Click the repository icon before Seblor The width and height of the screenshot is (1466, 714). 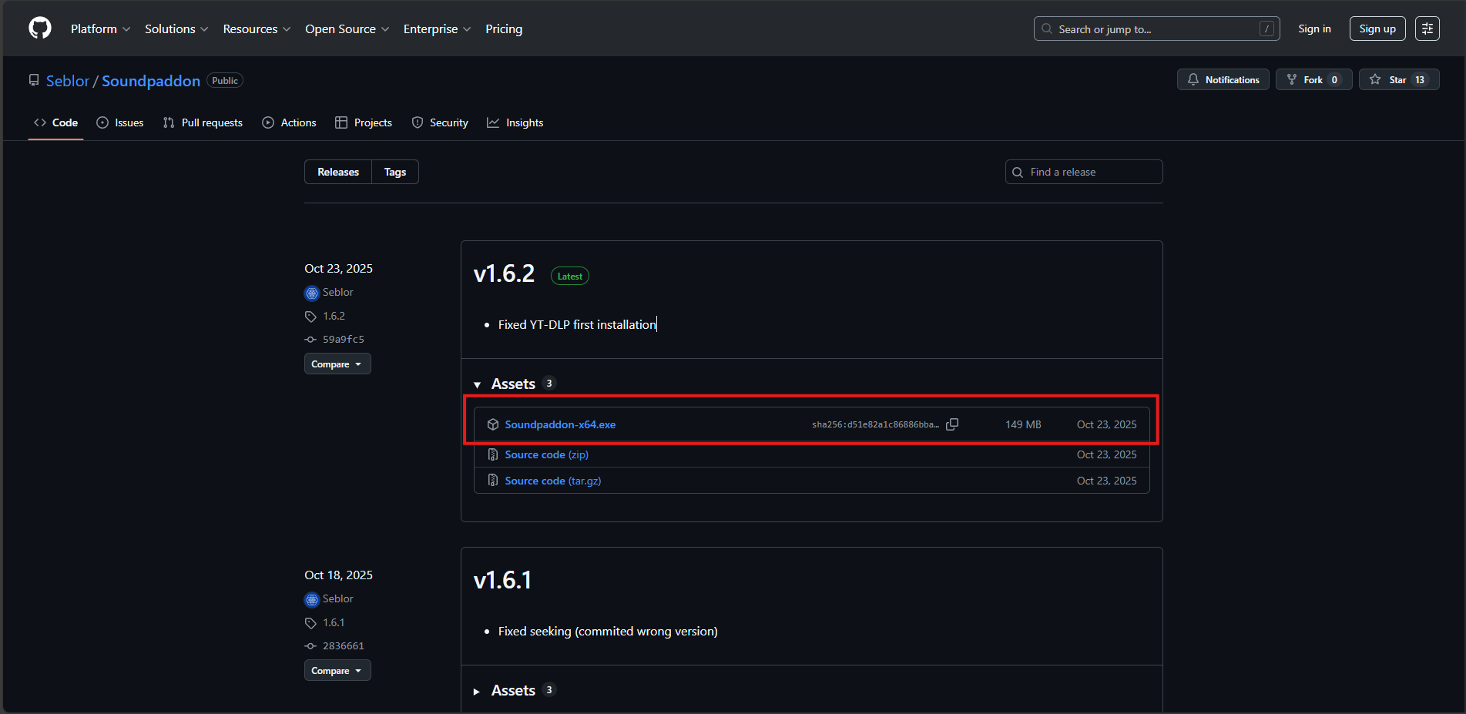[34, 81]
